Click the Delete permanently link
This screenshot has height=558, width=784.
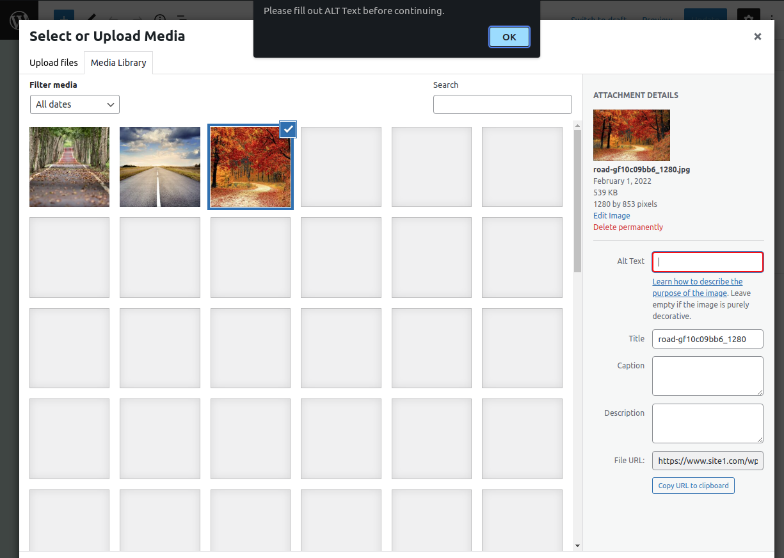(x=628, y=227)
